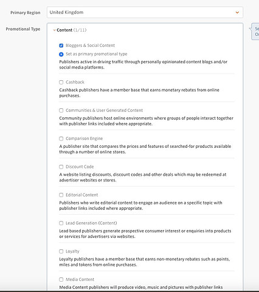
Task: Select the Editorial Content checkbox
Action: click(x=61, y=195)
